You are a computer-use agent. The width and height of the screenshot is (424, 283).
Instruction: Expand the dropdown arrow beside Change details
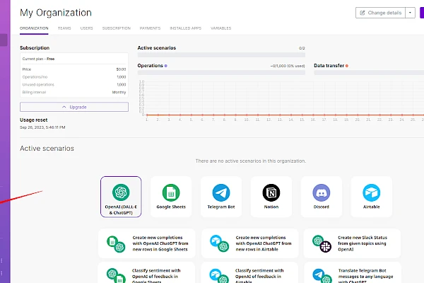click(x=411, y=13)
